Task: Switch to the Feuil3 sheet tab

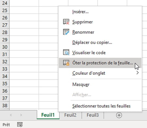Action: click(93, 115)
